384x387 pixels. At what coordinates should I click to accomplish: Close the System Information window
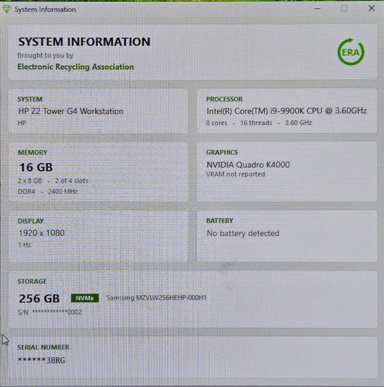pos(371,8)
